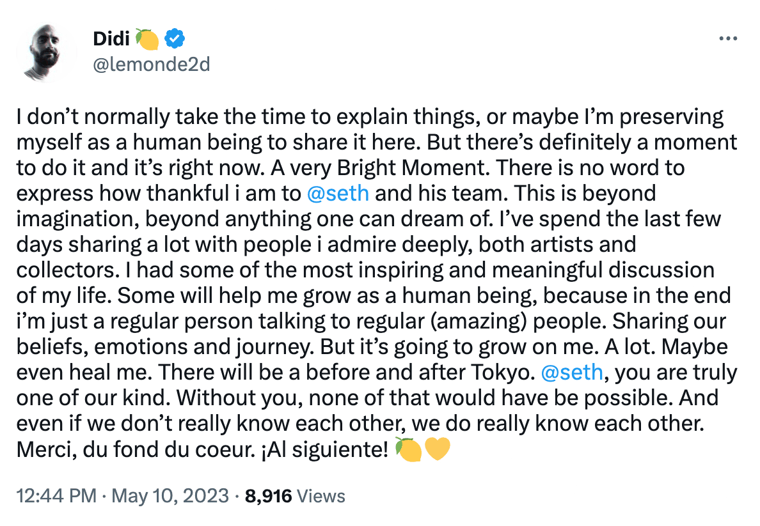
Task: Click the lemon emoji beside Didi's name
Action: point(147,39)
